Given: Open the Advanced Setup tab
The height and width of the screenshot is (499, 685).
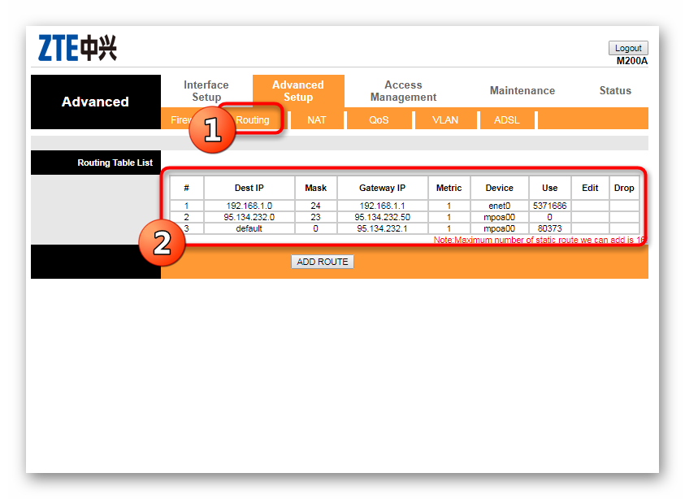Looking at the screenshot, I should (298, 91).
